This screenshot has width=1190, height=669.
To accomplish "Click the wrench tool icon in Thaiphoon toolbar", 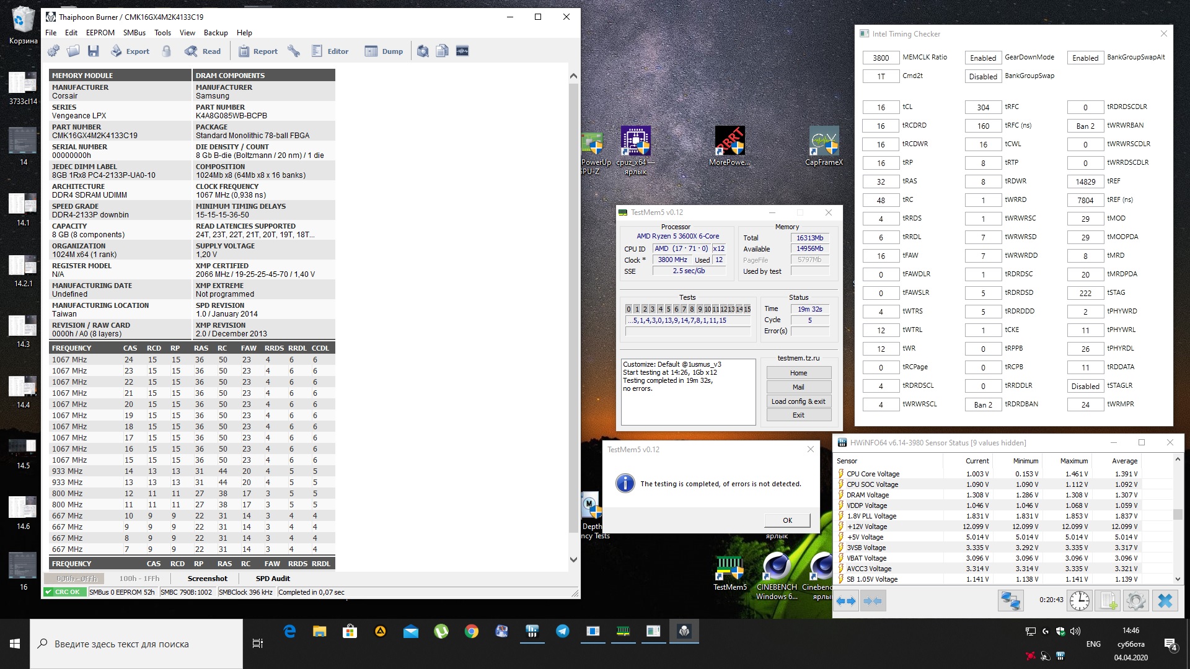I will point(294,51).
